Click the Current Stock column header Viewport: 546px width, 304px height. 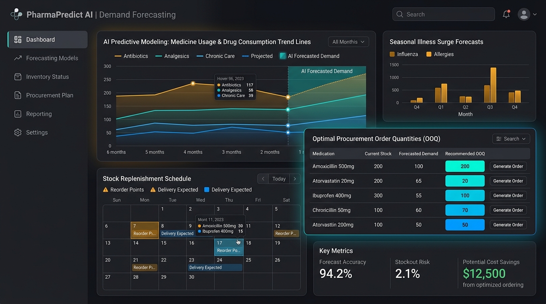coord(378,154)
